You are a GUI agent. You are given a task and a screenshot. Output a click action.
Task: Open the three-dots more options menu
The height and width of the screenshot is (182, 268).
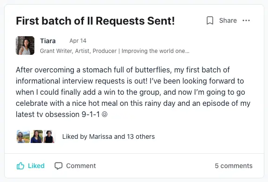tap(246, 20)
